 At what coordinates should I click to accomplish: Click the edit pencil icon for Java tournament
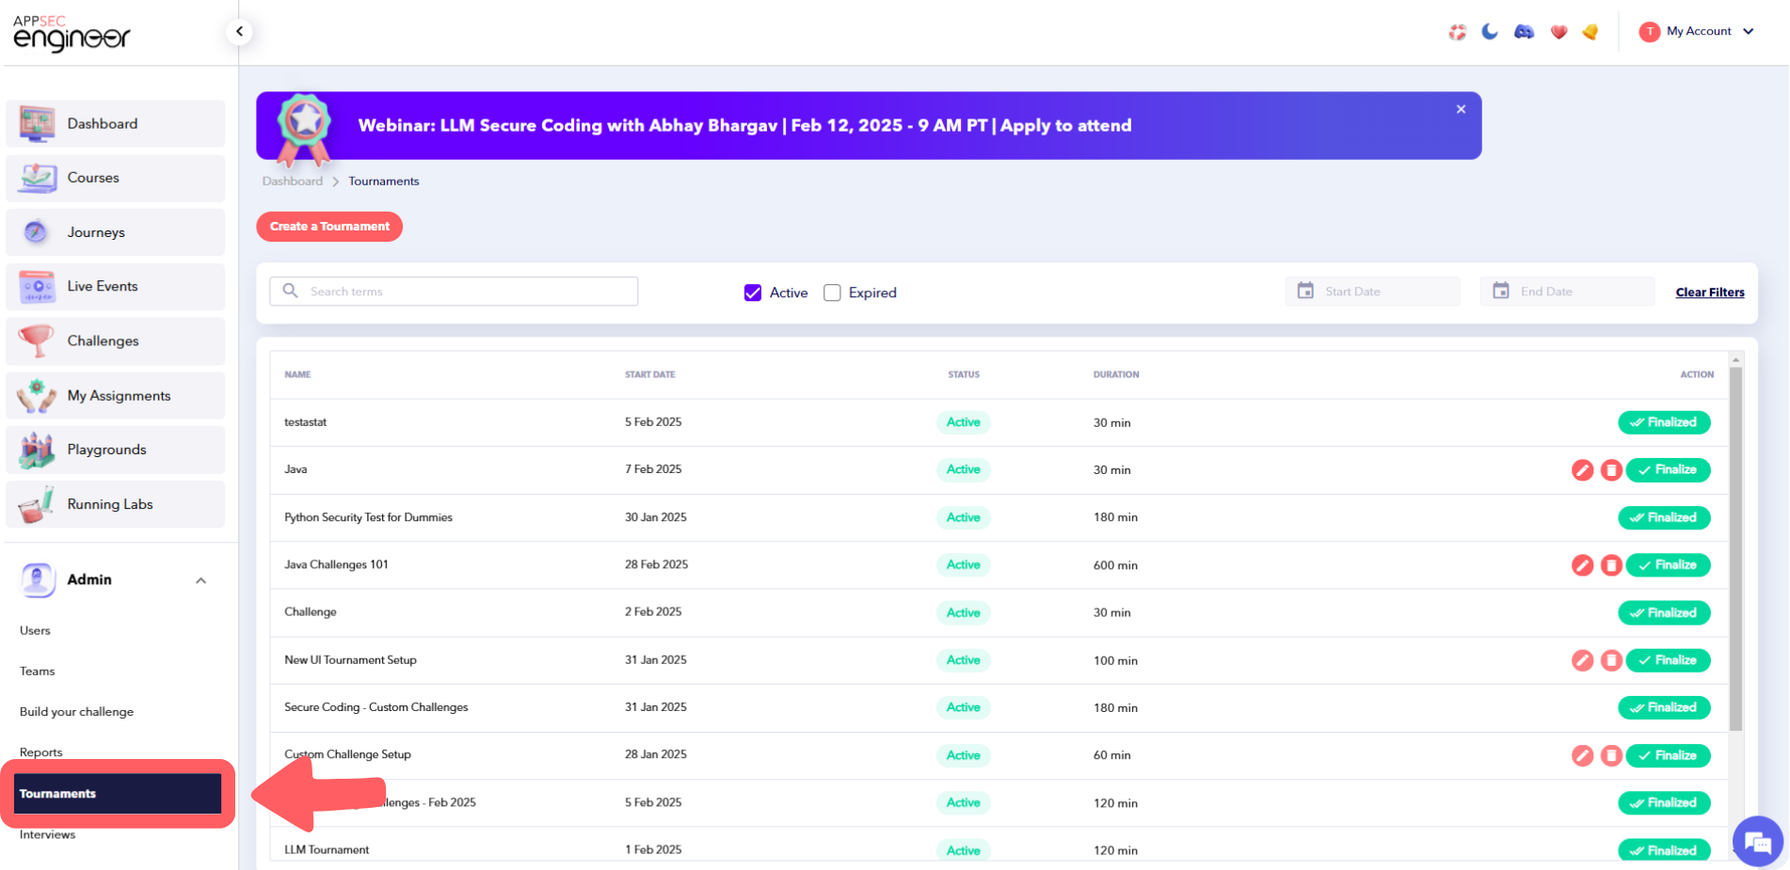pos(1582,469)
